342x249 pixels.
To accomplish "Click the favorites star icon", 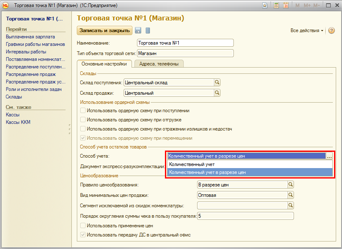I will click(265, 5).
